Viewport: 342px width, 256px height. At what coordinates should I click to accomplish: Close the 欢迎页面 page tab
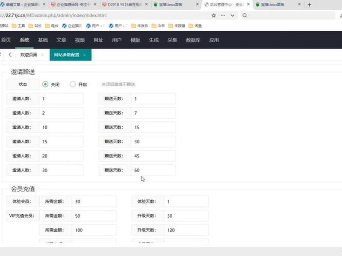click(x=42, y=55)
